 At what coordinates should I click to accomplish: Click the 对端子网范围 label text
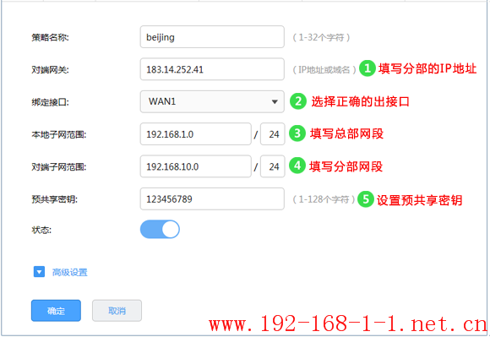coord(59,166)
